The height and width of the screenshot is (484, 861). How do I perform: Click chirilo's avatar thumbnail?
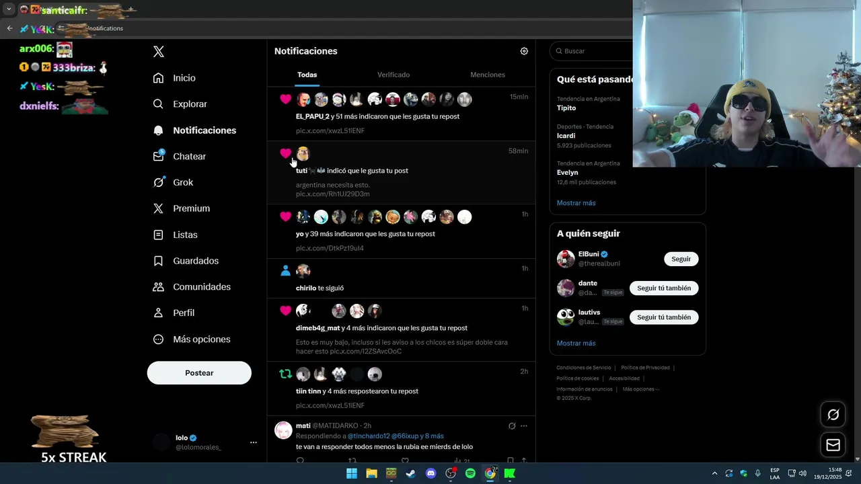coord(303,271)
